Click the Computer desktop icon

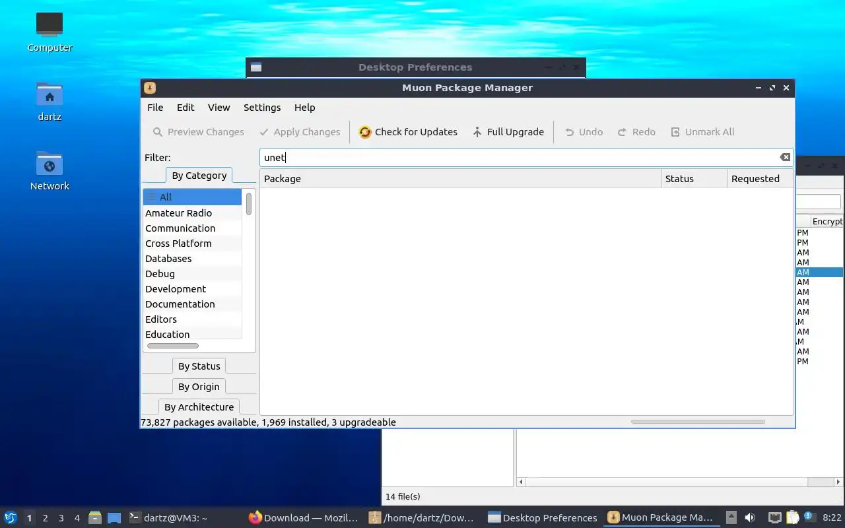coord(50,32)
